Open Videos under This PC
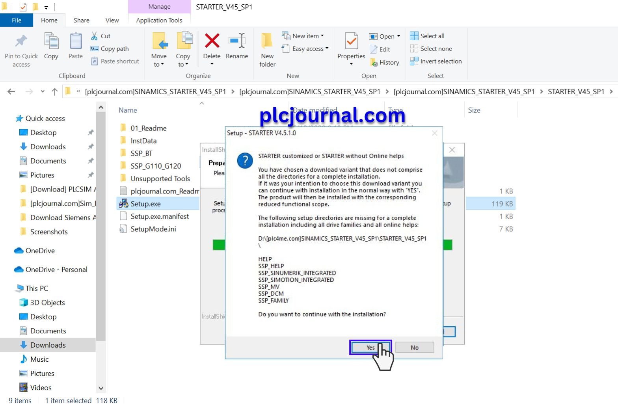This screenshot has width=618, height=407. pos(41,388)
